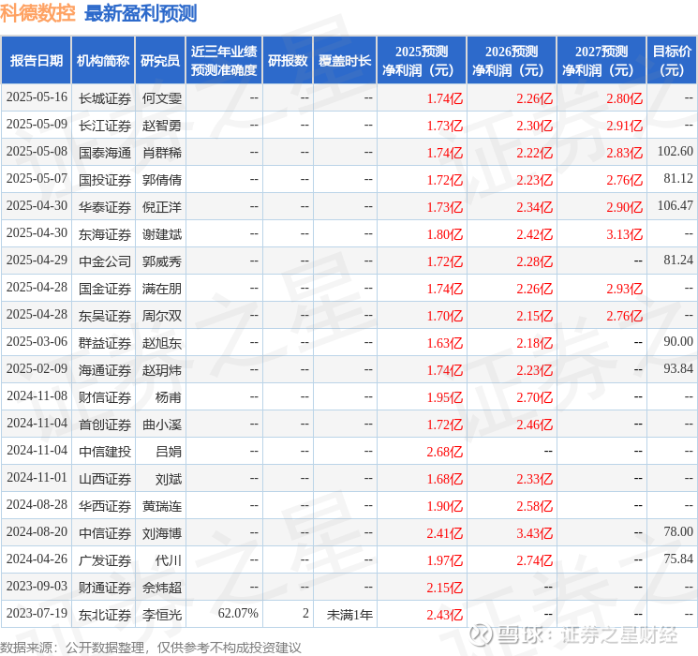
Task: Select 广发证券 institution cell
Action: tap(105, 560)
